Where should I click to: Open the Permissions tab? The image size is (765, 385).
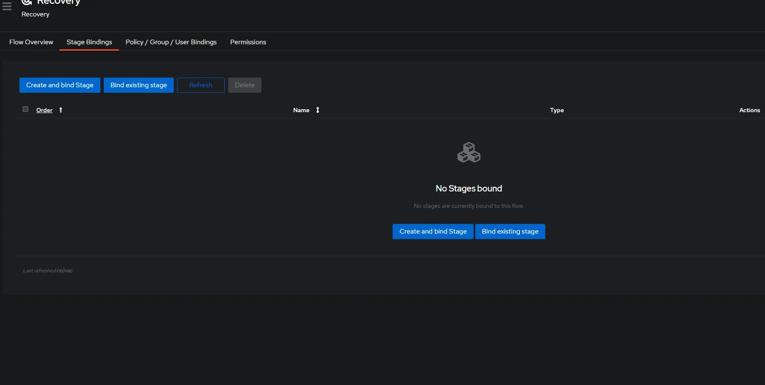248,42
